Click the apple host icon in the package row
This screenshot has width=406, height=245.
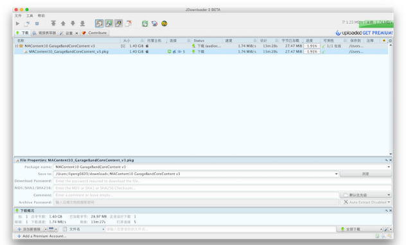147,46
